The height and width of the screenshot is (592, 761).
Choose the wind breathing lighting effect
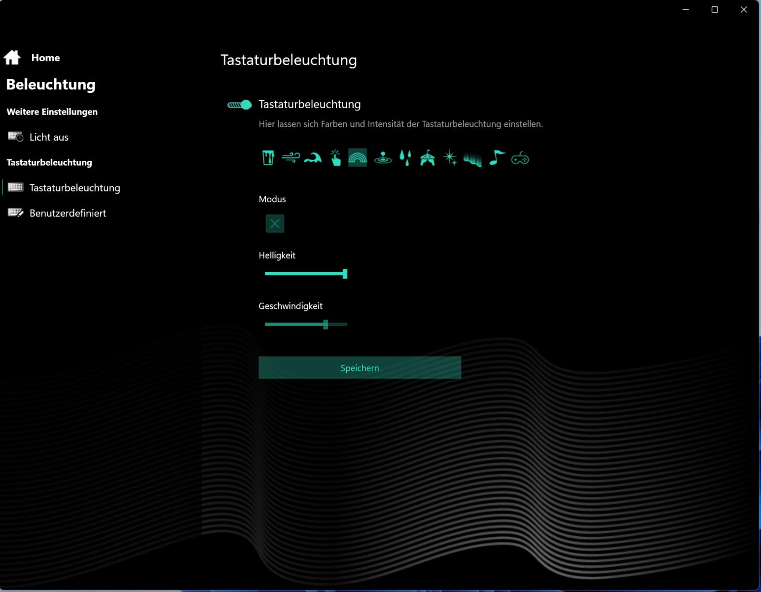point(290,158)
